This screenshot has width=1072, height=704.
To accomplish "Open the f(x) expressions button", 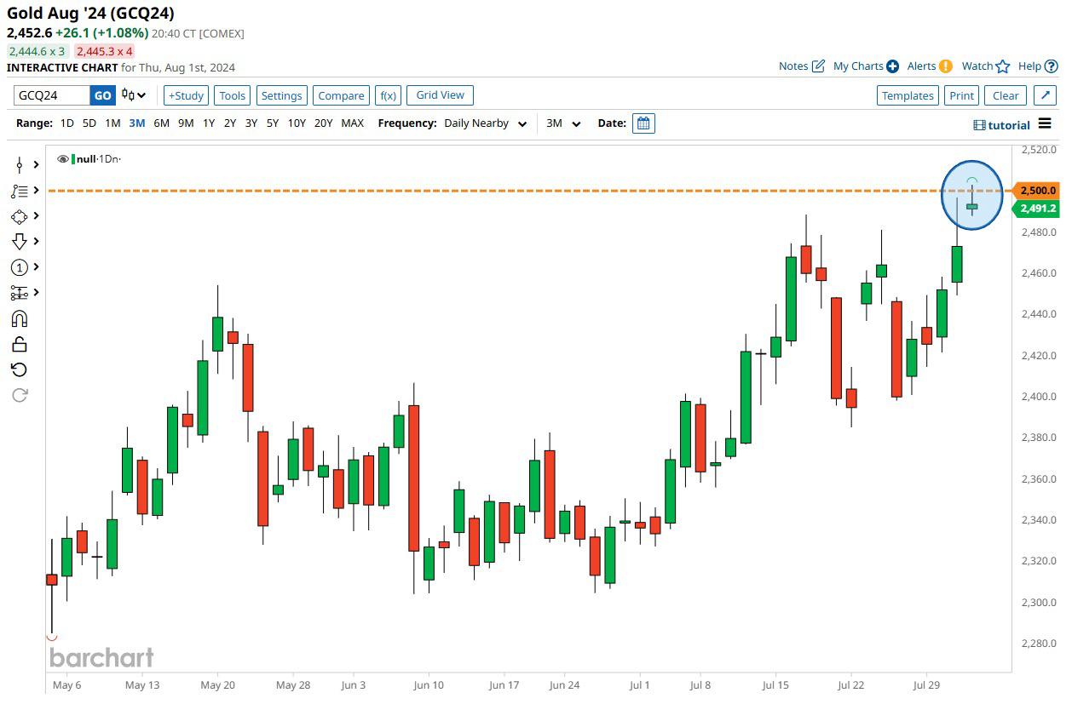I will [x=389, y=95].
